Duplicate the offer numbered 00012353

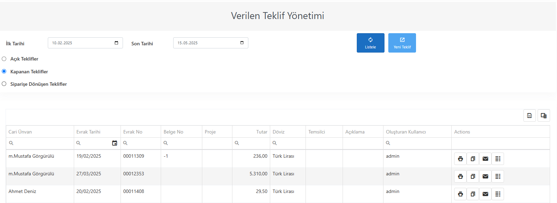tap(473, 176)
